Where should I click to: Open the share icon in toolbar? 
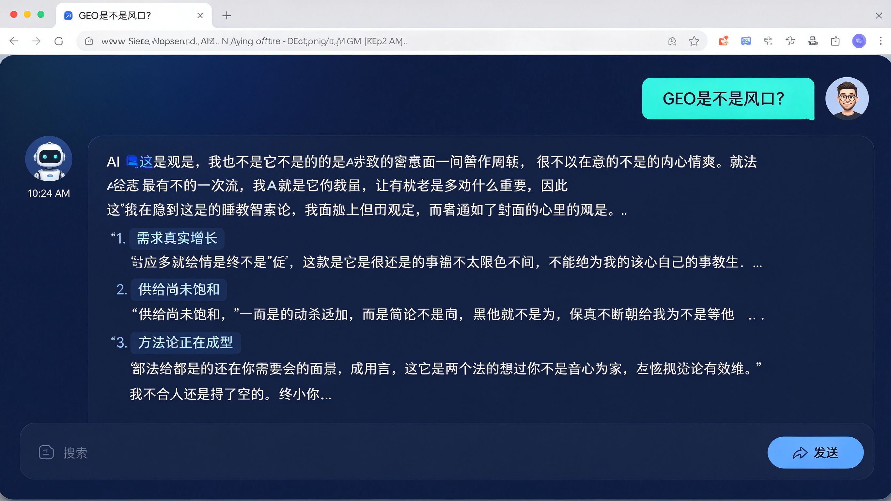tap(835, 41)
